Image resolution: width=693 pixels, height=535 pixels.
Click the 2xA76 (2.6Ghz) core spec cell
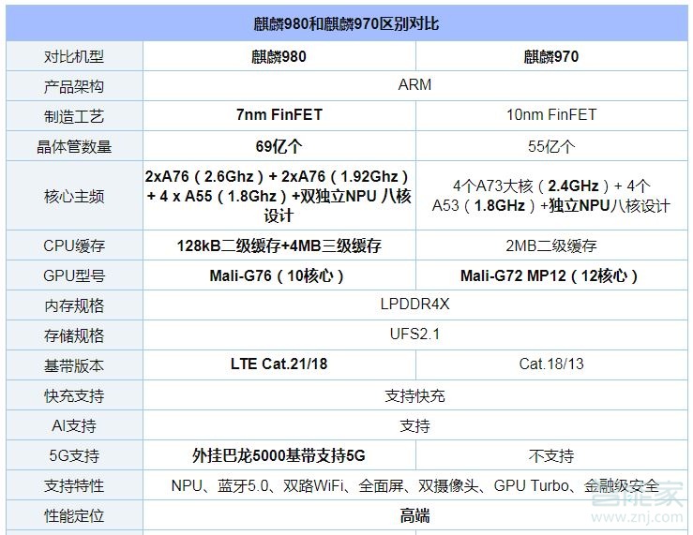point(279,196)
